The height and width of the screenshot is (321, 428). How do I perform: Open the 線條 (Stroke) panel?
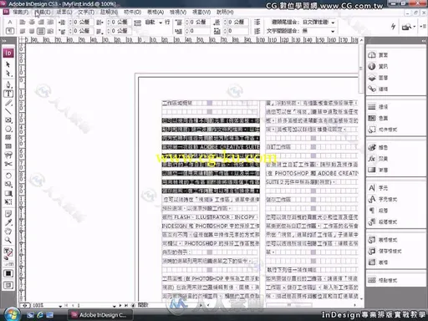378,107
